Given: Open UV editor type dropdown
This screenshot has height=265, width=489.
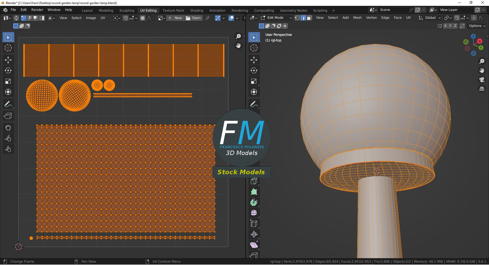Looking at the screenshot, I should pyautogui.click(x=7, y=18).
